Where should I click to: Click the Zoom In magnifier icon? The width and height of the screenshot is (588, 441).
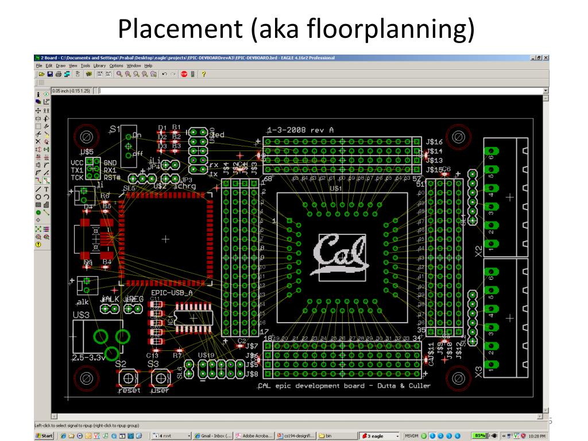pos(128,74)
